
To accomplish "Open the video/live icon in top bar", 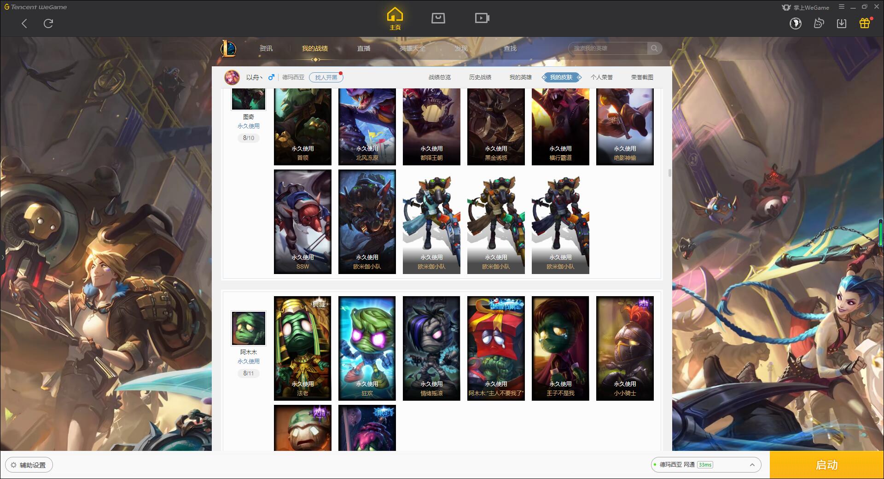I will click(x=482, y=18).
